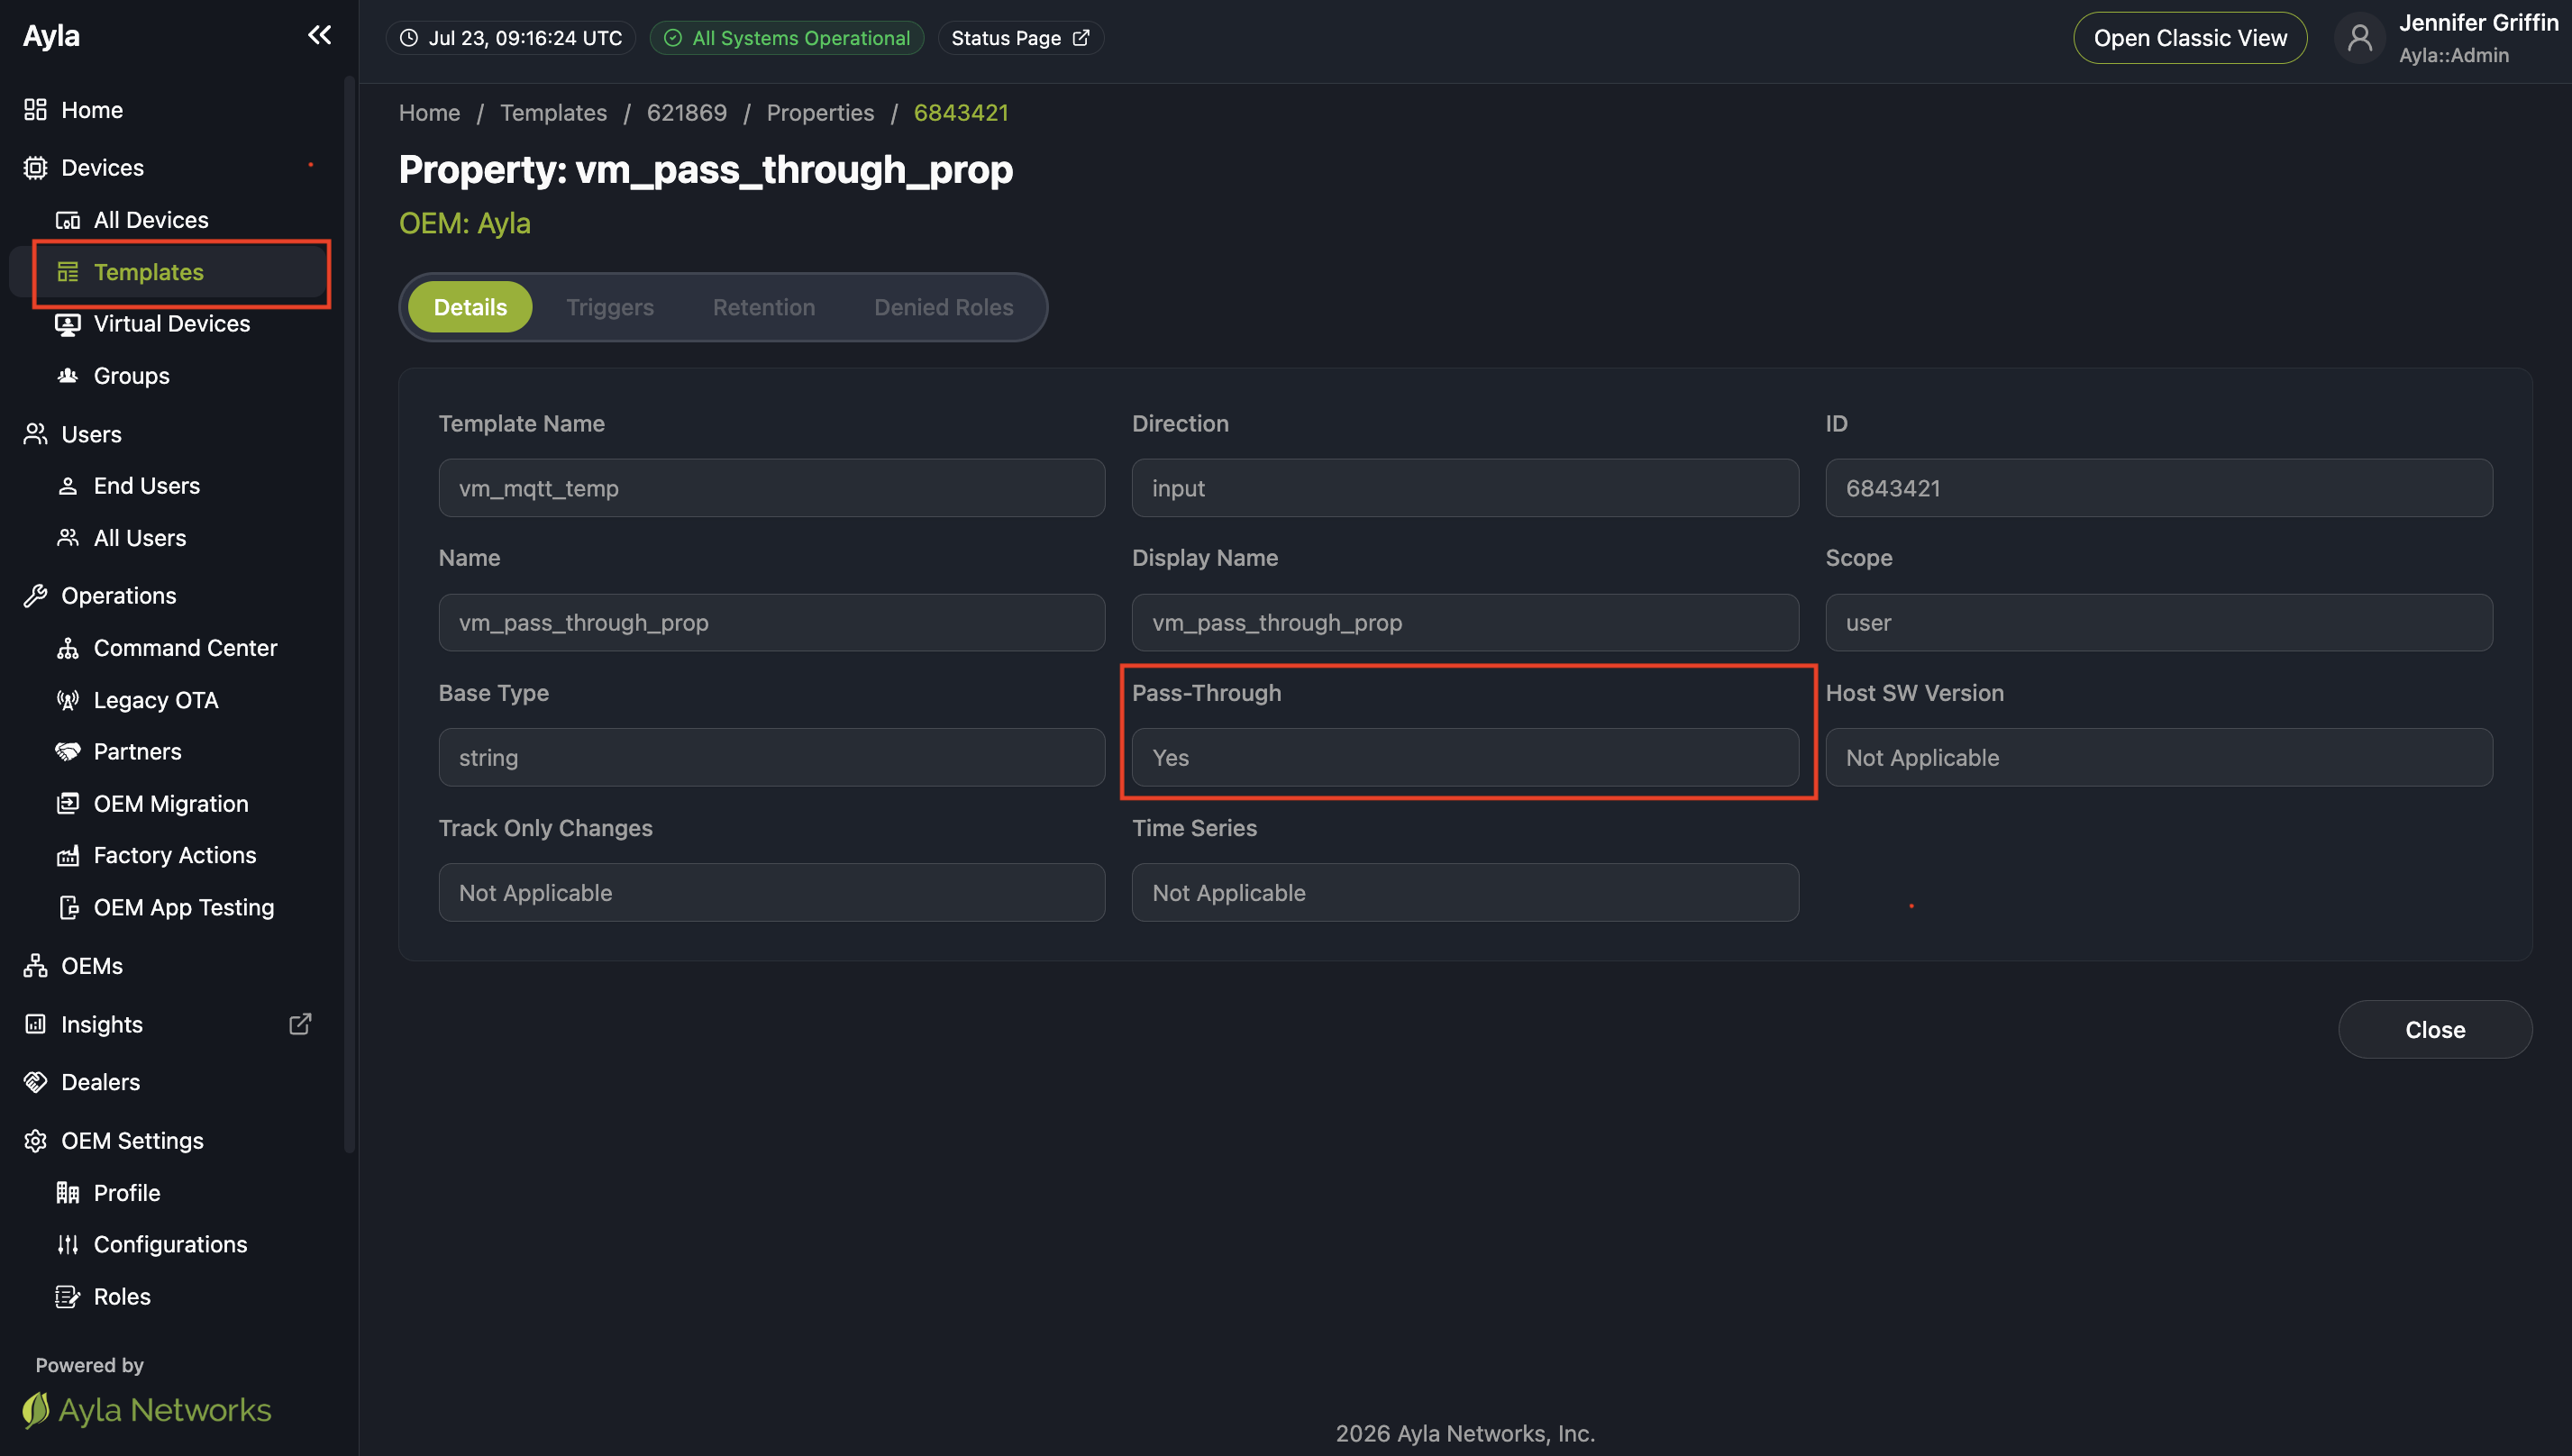Click the 621869 breadcrumb link
Screen dimensions: 2572x1456
point(687,113)
